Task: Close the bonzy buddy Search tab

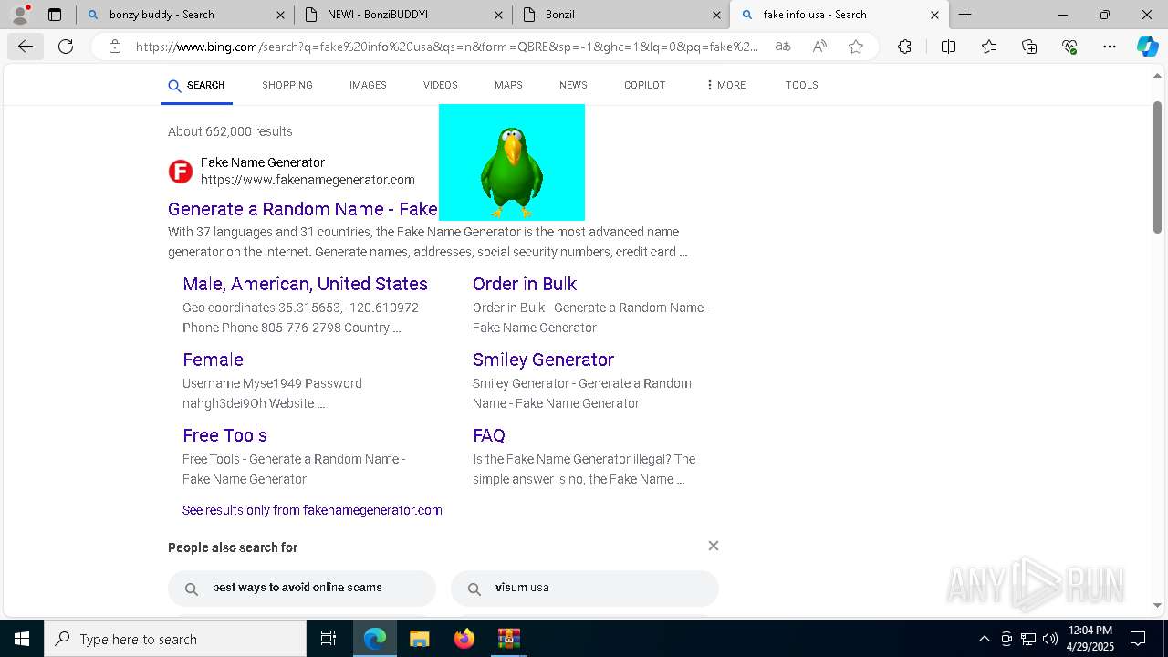Action: pos(280,15)
